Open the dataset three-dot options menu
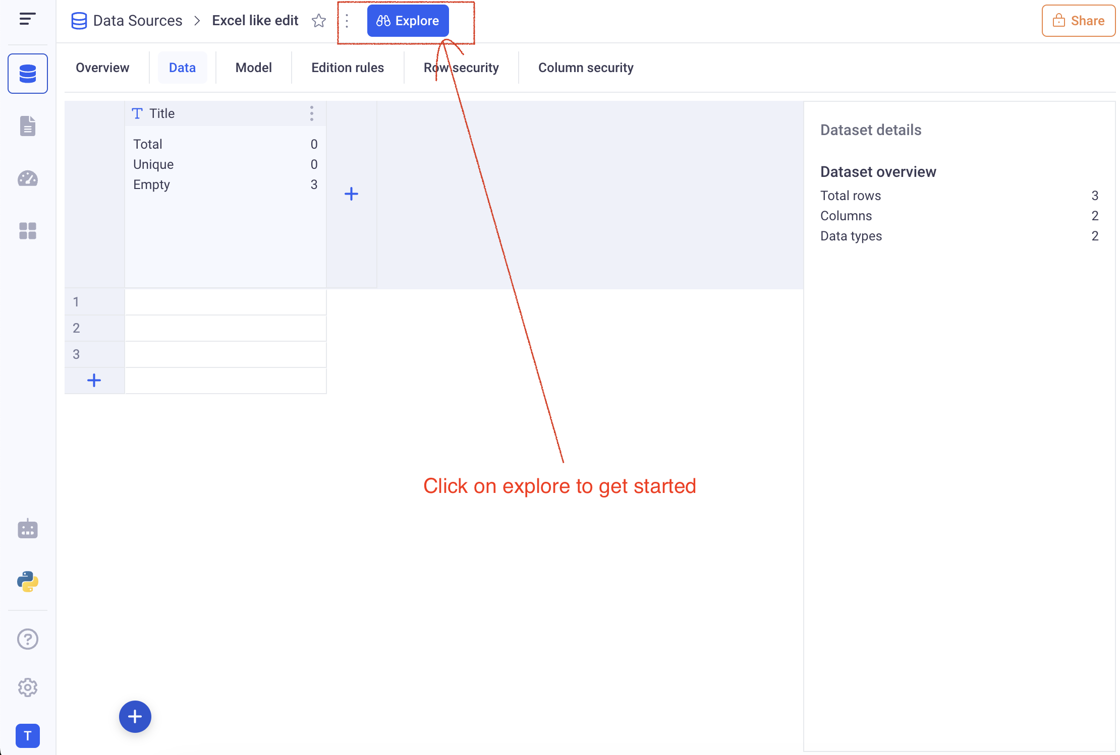Screen dimensions: 1120x755 click(347, 21)
